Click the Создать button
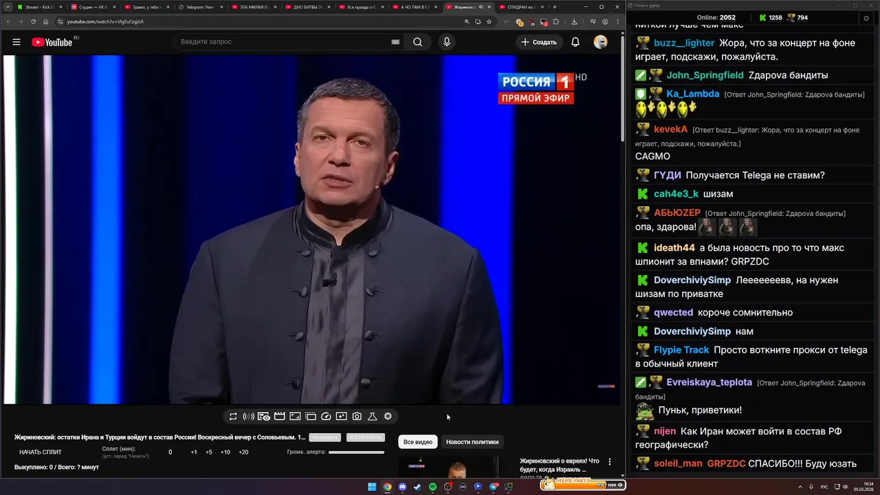This screenshot has width=880, height=495. (539, 42)
